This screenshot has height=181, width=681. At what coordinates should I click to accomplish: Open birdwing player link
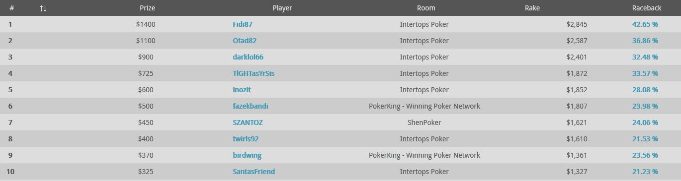coord(247,155)
